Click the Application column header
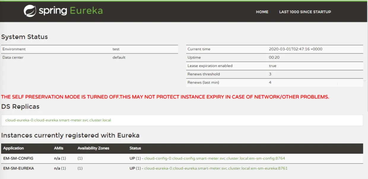Image resolution: width=368 pixels, height=179 pixels. pos(13,148)
